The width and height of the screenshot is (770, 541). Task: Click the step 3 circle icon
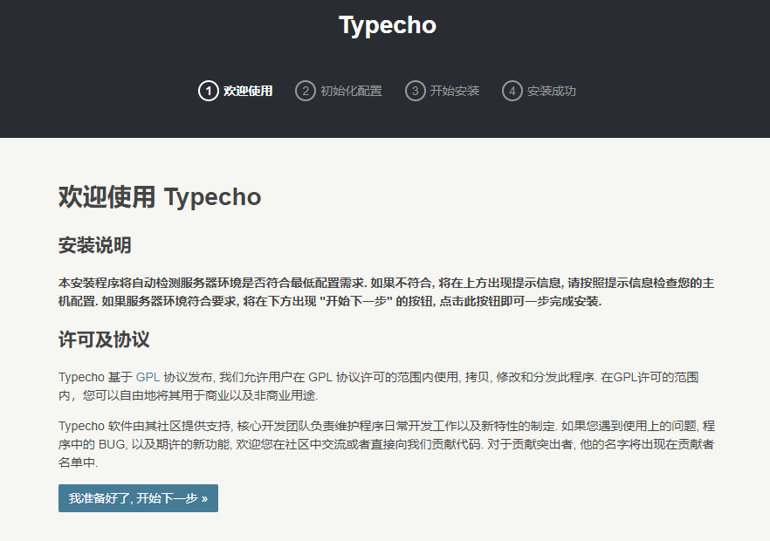click(x=415, y=91)
